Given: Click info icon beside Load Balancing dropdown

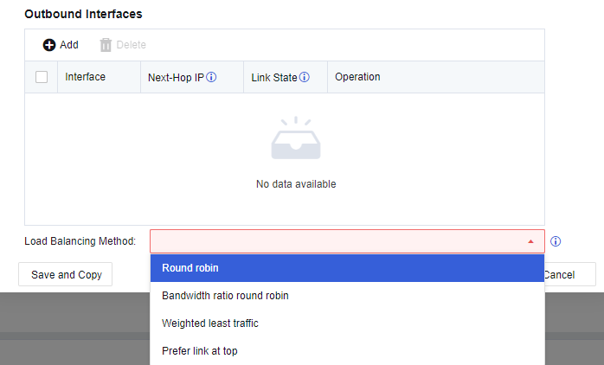Looking at the screenshot, I should [556, 241].
